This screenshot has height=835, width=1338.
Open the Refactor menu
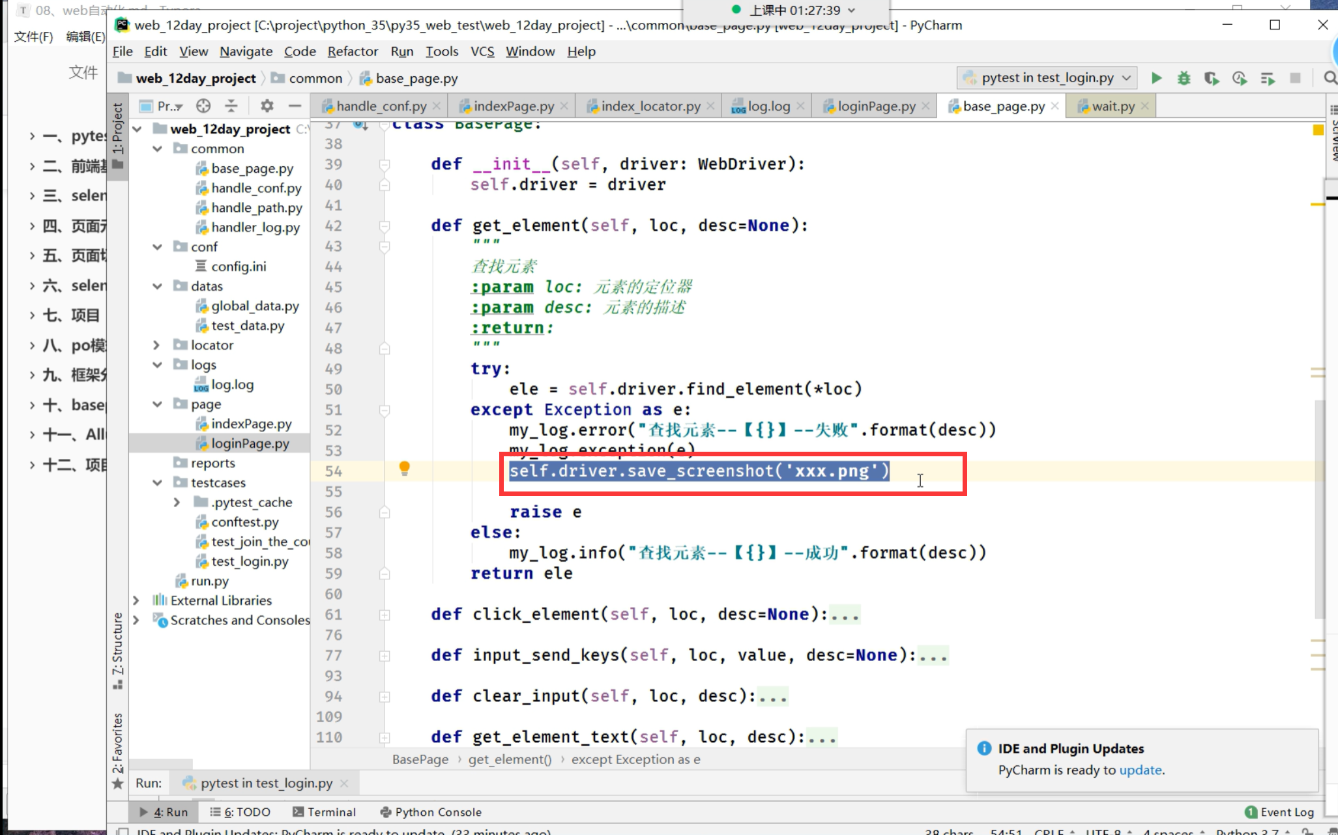pos(352,51)
